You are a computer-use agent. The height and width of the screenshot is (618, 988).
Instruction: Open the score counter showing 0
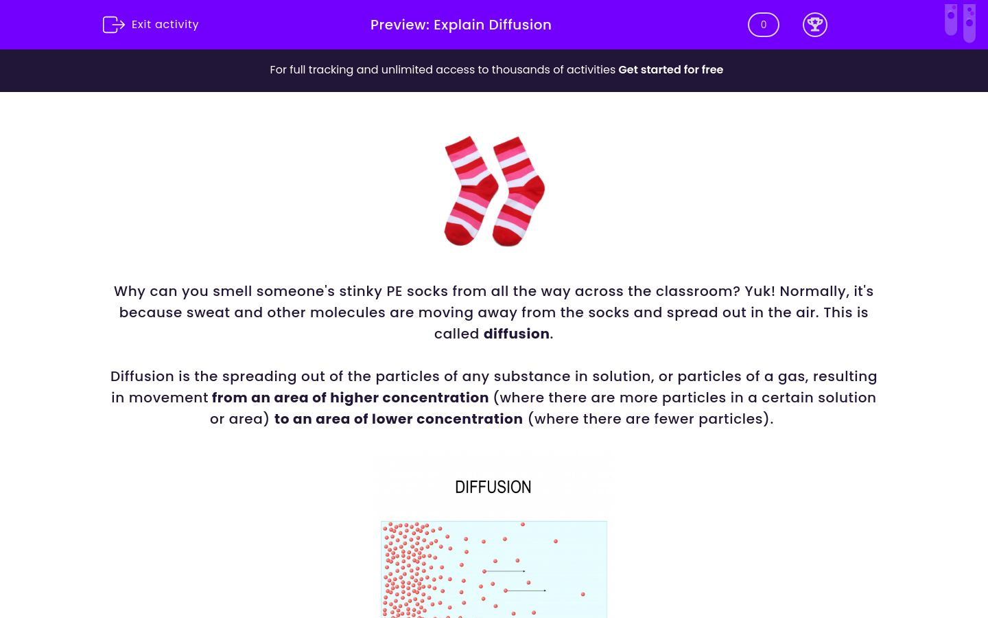click(763, 25)
